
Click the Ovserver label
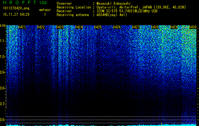point(64,3)
